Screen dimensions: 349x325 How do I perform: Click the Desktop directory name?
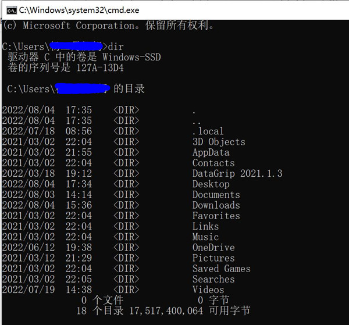click(x=211, y=184)
